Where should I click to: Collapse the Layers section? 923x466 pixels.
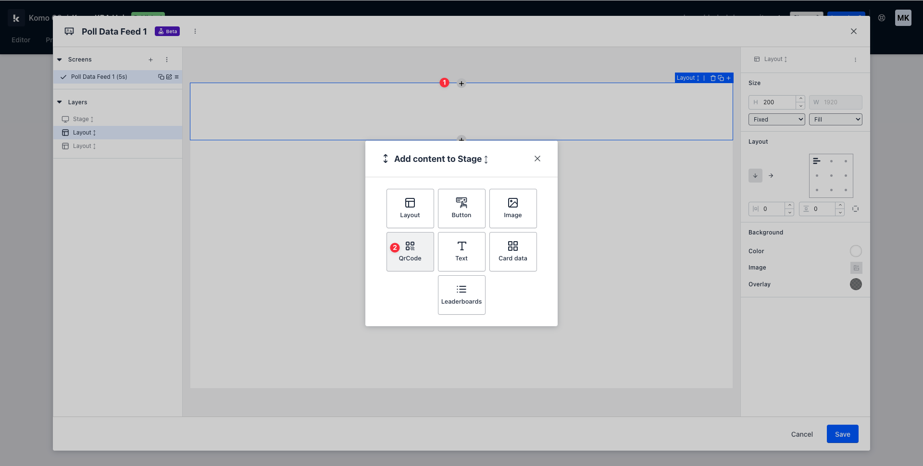[x=60, y=102]
